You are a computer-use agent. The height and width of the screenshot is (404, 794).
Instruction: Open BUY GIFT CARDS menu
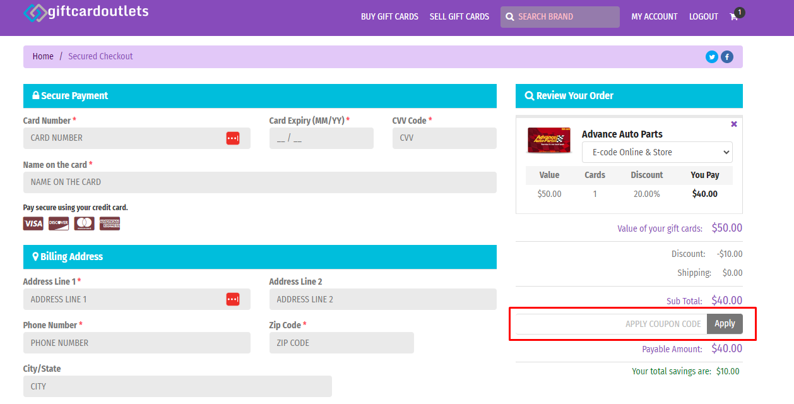(x=389, y=17)
